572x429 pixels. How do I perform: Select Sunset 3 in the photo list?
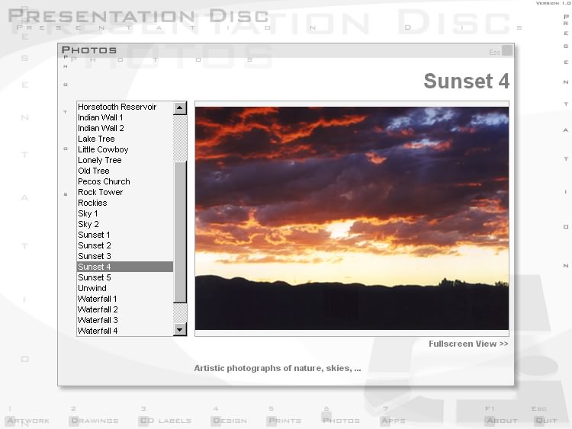click(x=125, y=256)
